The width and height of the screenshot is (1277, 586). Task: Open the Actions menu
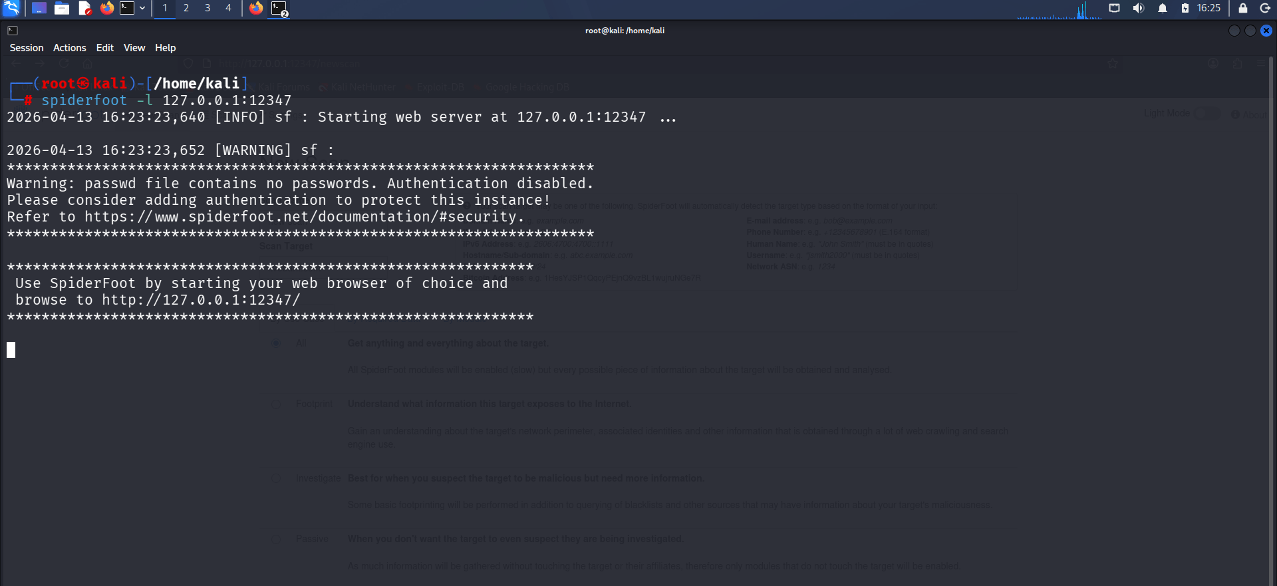(x=70, y=48)
